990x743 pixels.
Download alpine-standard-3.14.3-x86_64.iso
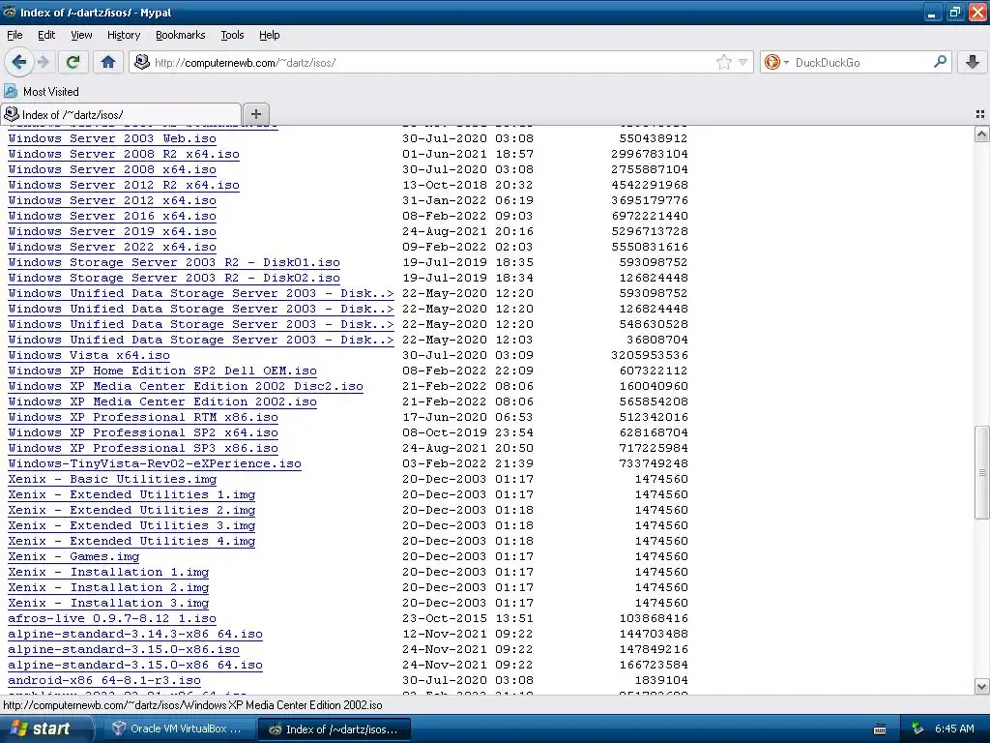tap(135, 634)
